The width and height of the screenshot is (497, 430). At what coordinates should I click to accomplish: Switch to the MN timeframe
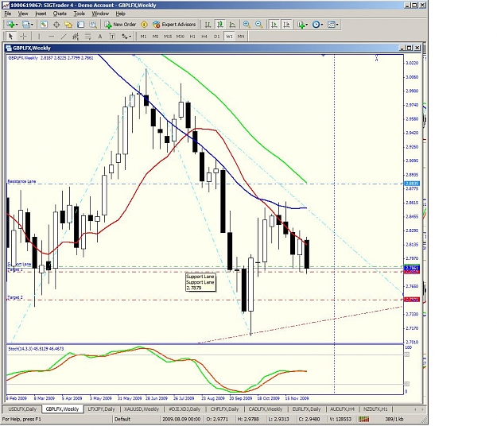(241, 37)
